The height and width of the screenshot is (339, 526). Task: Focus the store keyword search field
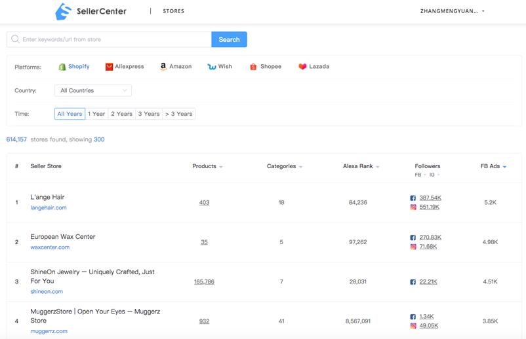point(109,39)
